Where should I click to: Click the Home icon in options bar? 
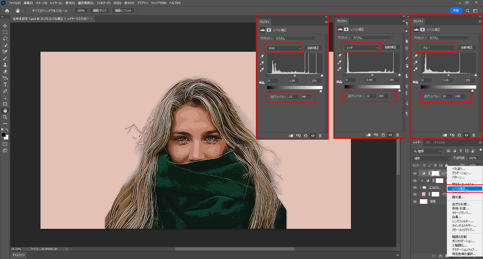7,11
